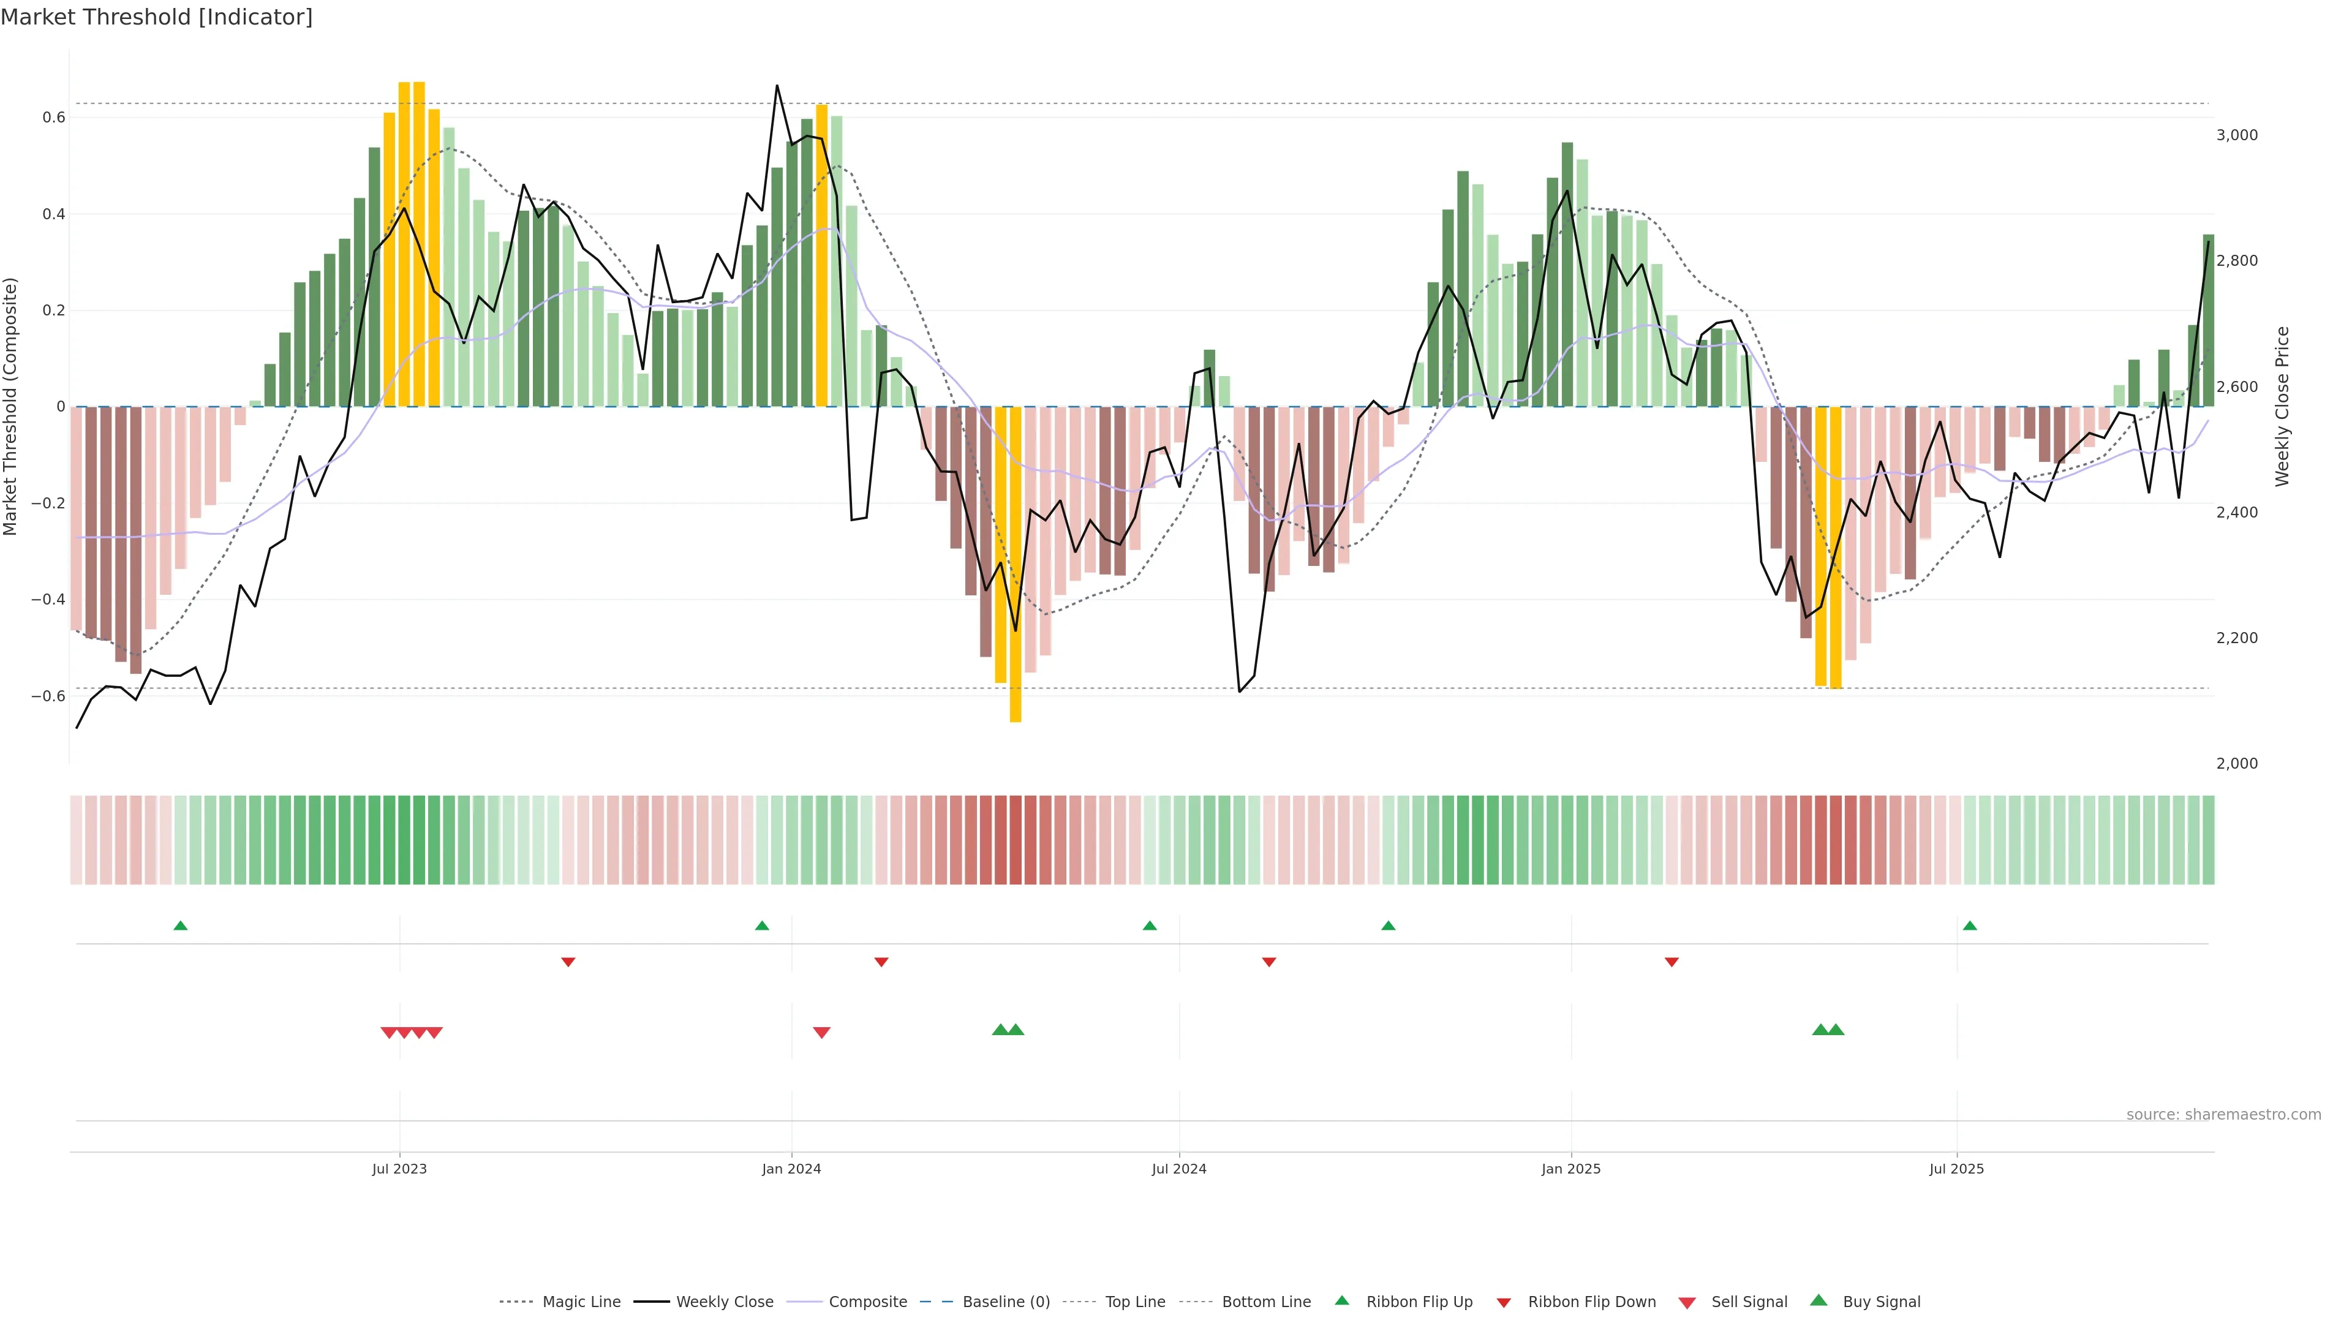Click the Ribbon Flip Down marker after Jan 2025
Viewport: 2352px width, 1323px height.
point(1672,962)
